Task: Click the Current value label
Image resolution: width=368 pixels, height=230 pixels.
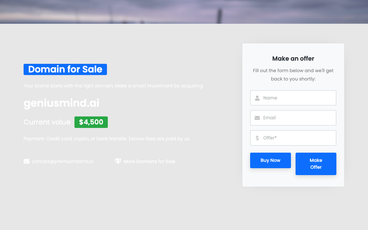Action: [47, 122]
